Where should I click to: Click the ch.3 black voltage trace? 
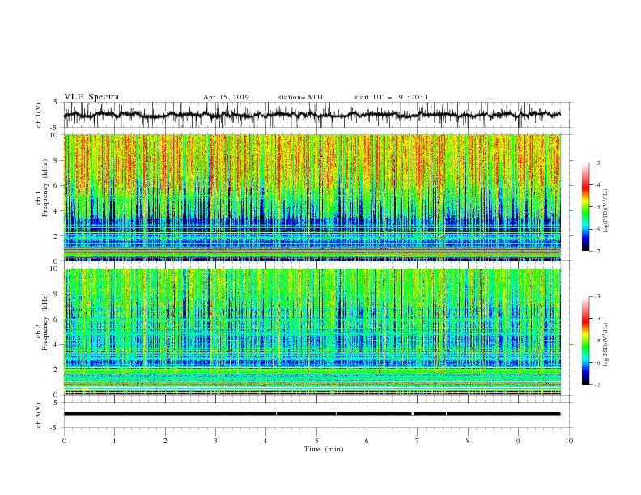click(x=312, y=414)
